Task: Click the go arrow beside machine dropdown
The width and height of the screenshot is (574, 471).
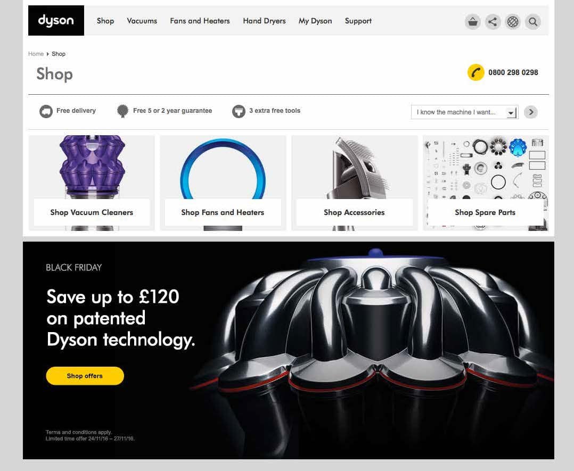Action: [531, 112]
